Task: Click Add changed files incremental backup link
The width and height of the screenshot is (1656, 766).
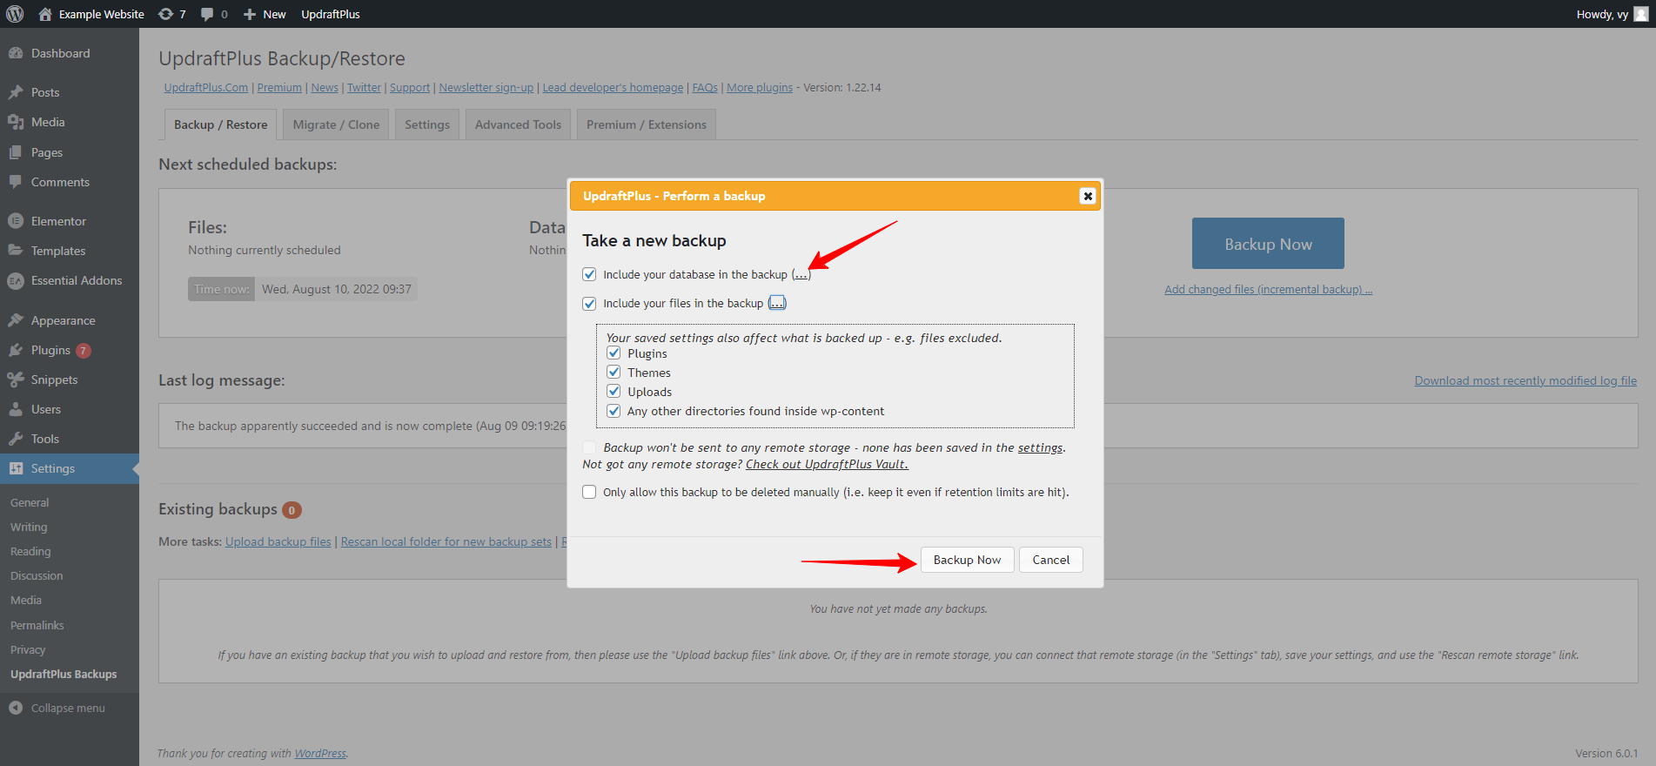Action: coord(1268,289)
